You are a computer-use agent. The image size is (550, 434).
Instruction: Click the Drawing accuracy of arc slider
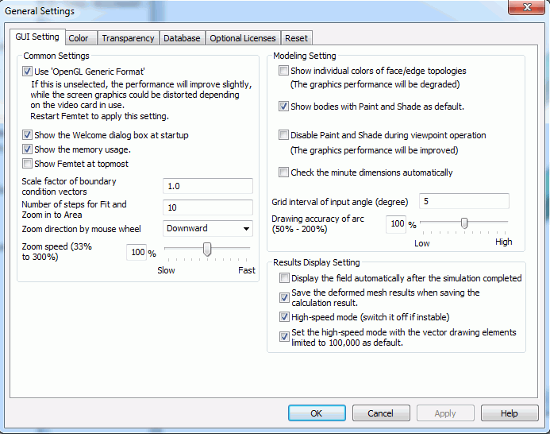[x=464, y=223]
